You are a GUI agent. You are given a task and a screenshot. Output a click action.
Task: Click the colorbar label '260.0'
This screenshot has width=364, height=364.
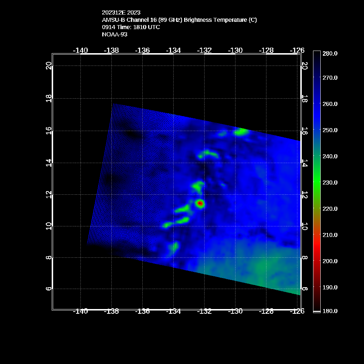[x=330, y=104]
